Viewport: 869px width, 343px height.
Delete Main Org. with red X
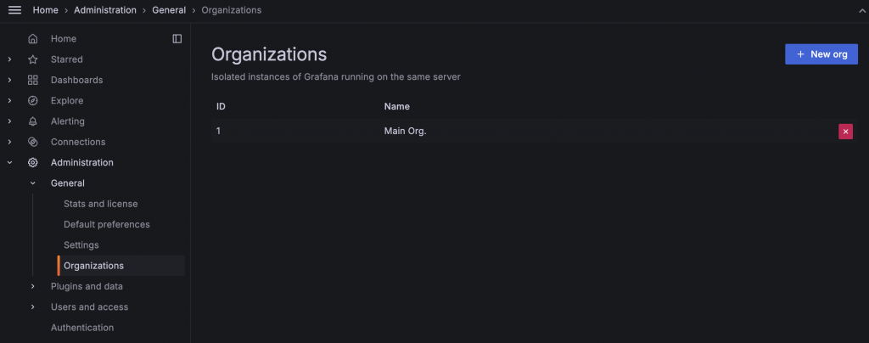(x=845, y=132)
